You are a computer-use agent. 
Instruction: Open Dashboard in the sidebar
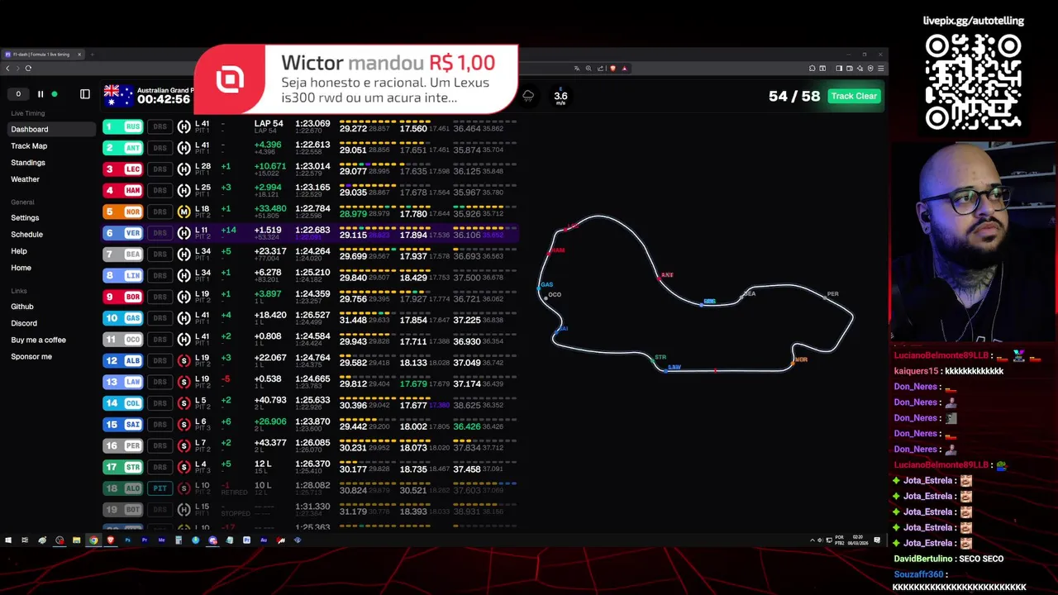tap(52, 129)
